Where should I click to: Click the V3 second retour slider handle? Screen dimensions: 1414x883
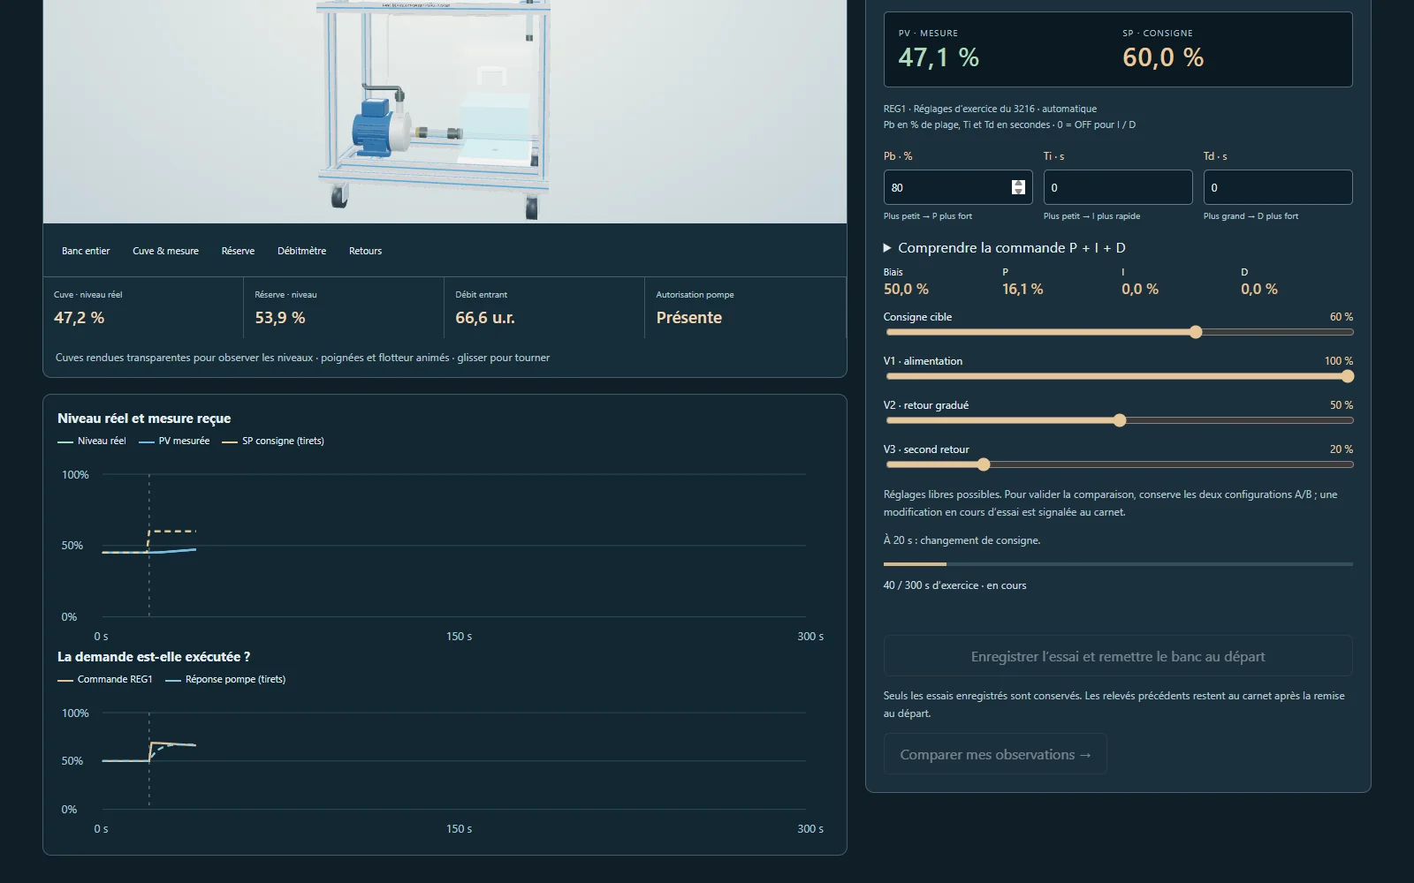(984, 464)
